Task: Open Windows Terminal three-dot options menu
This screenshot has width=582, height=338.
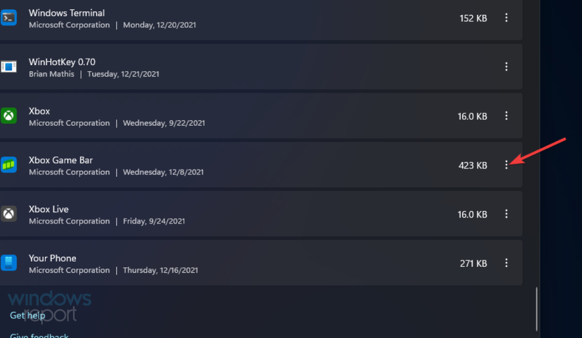Action: 507,18
